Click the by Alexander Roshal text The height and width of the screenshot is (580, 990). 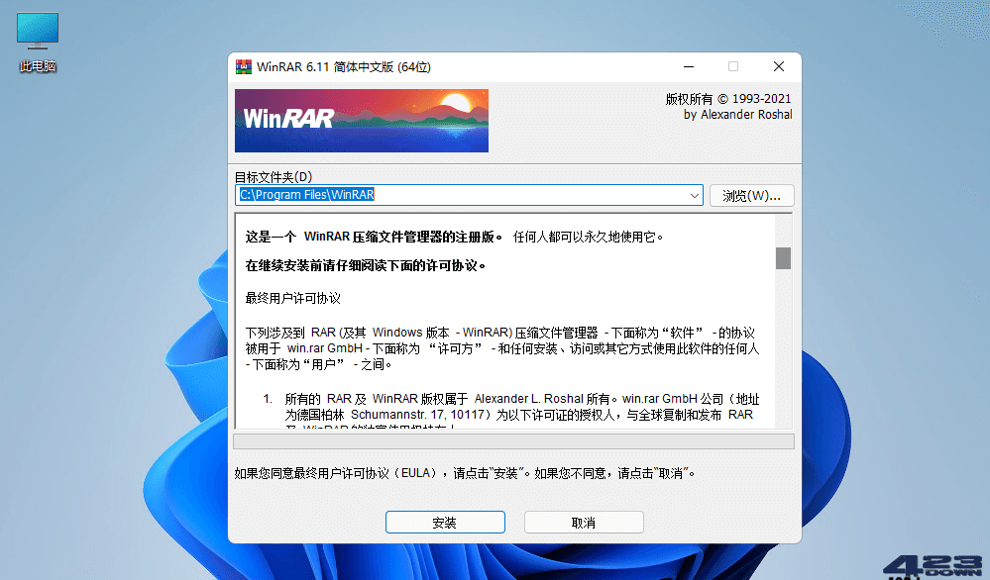[x=737, y=115]
